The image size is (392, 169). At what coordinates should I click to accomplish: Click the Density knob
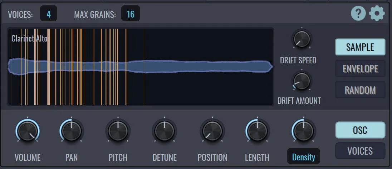(x=304, y=131)
